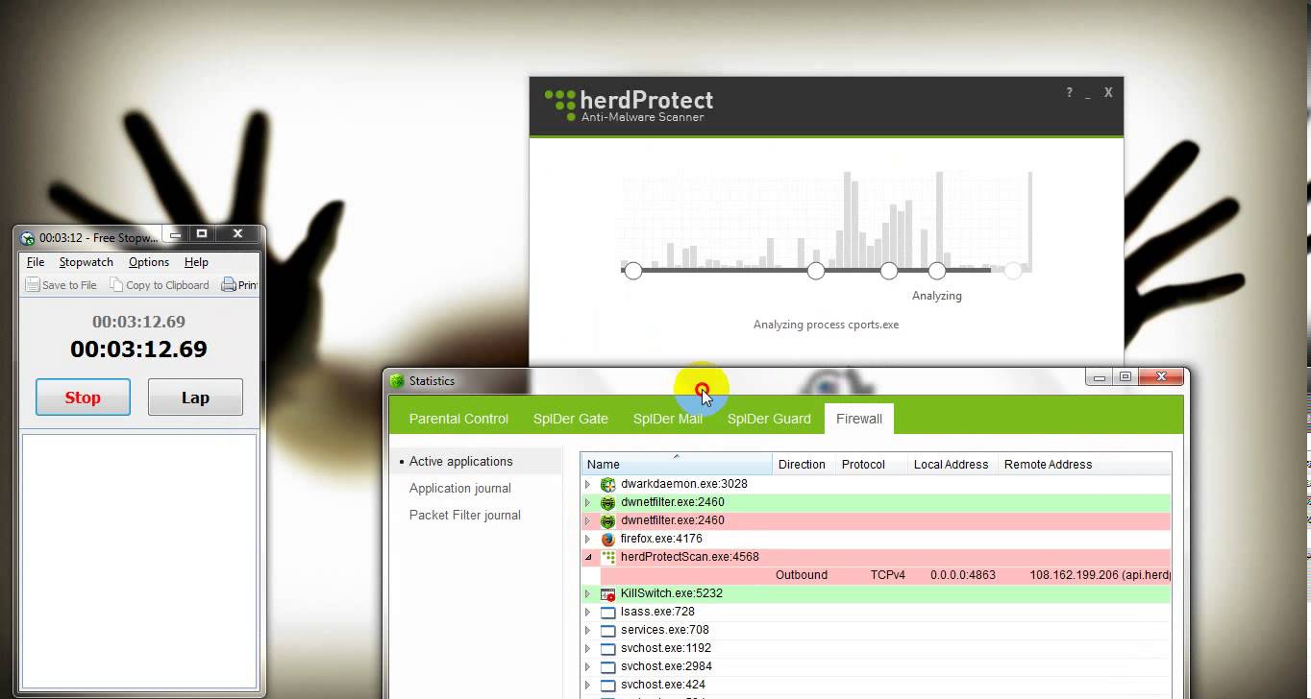
Task: Click the Stop button in the stopwatch
Action: pos(83,398)
